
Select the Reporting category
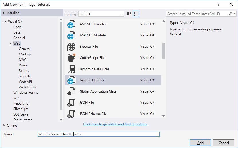pyautogui.click(x=21, y=103)
